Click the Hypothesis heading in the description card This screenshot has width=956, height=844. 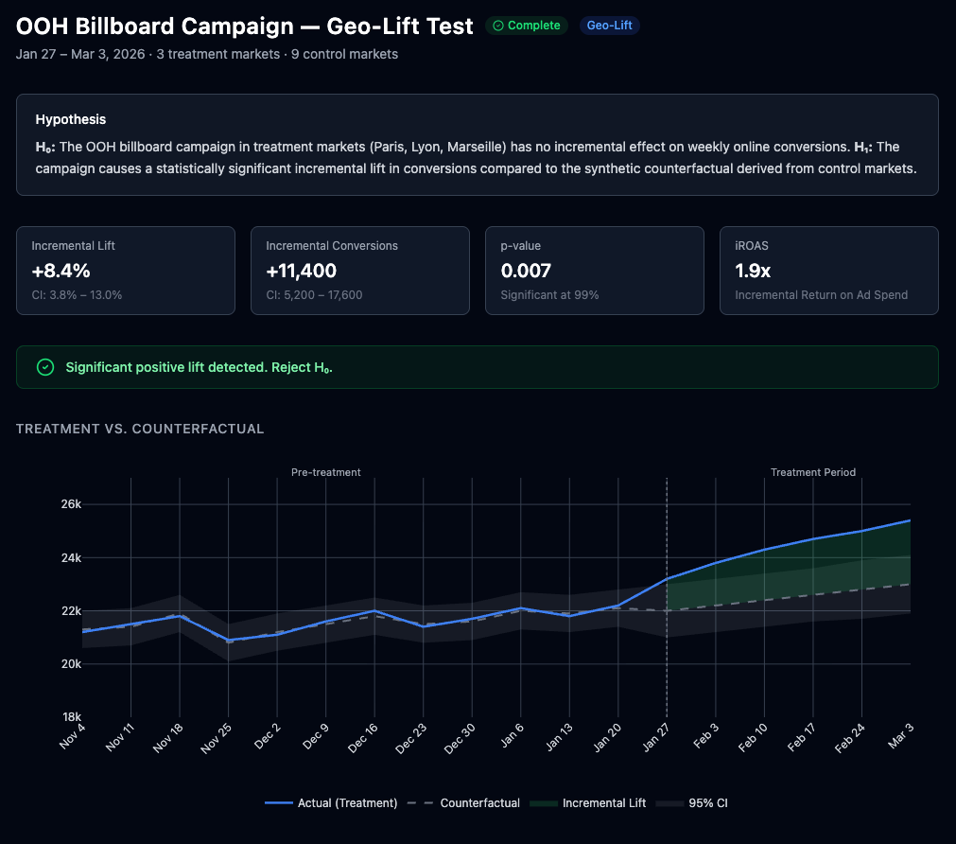pos(71,119)
